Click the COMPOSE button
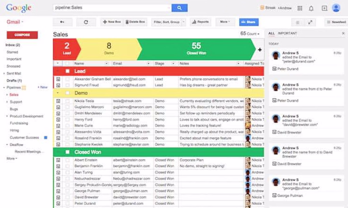Viewport: 348px width, 208px height. point(22,35)
